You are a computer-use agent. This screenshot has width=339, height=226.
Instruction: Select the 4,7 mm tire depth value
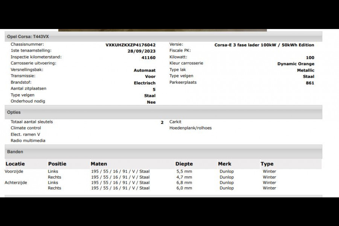184,177
